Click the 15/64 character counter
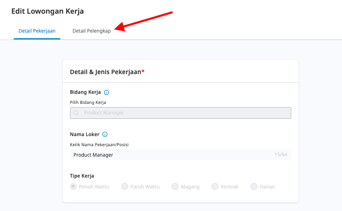Viewport: 342px width, 211px height. tap(281, 155)
